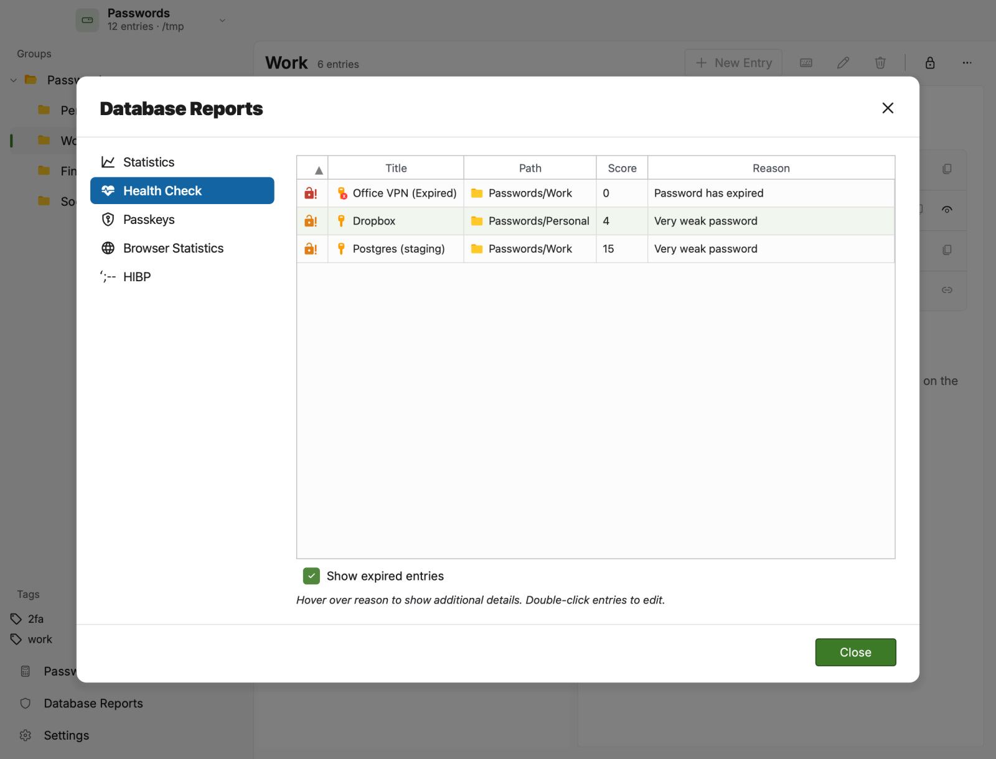Click folder icon in Office VPN path
Screen dimensions: 996x759
coord(477,193)
